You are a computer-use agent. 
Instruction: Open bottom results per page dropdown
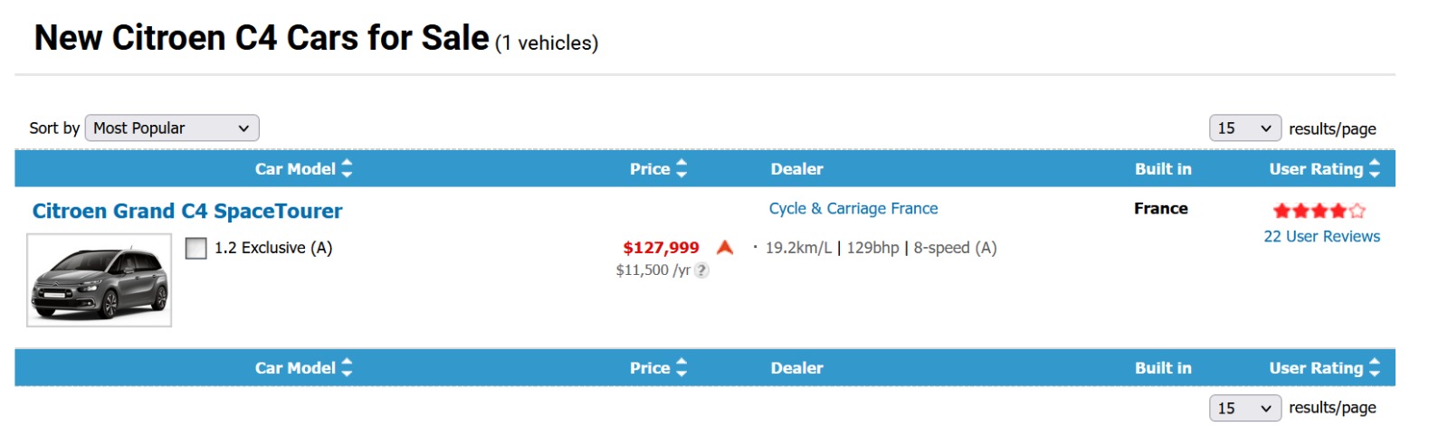(x=1244, y=408)
